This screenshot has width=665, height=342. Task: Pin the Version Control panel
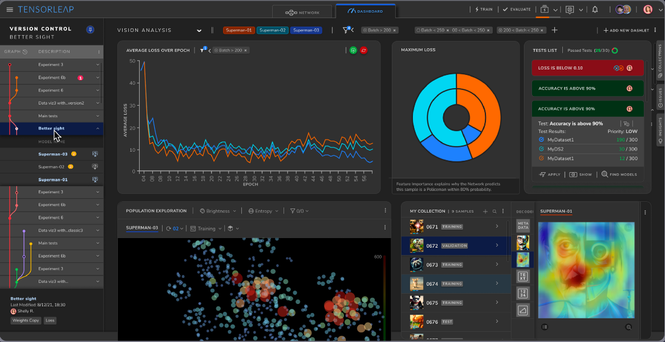point(90,29)
